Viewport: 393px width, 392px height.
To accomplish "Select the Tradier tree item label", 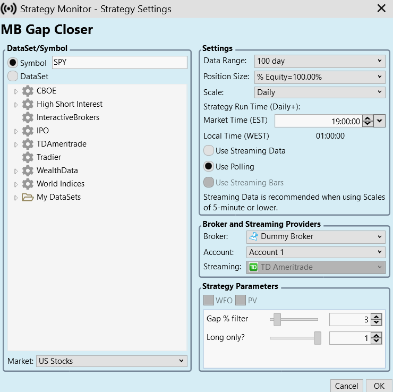I will click(49, 157).
